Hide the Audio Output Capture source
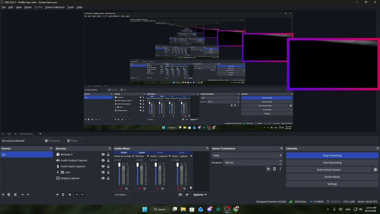This screenshot has width=380, height=214. coord(103,160)
